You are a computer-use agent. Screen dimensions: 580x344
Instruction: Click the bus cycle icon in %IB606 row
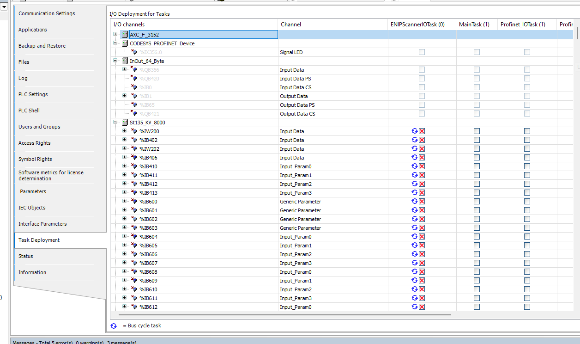tap(415, 254)
